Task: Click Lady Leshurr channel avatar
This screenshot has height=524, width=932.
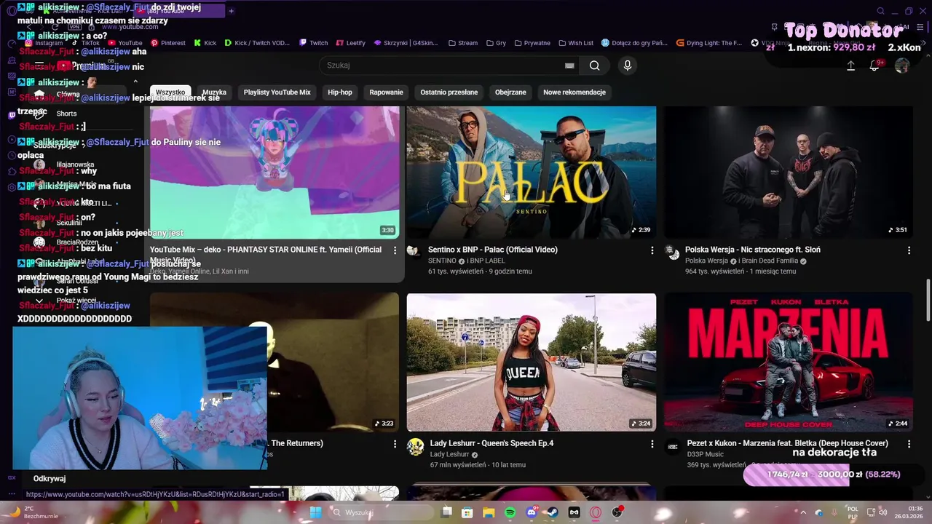Action: click(x=415, y=447)
